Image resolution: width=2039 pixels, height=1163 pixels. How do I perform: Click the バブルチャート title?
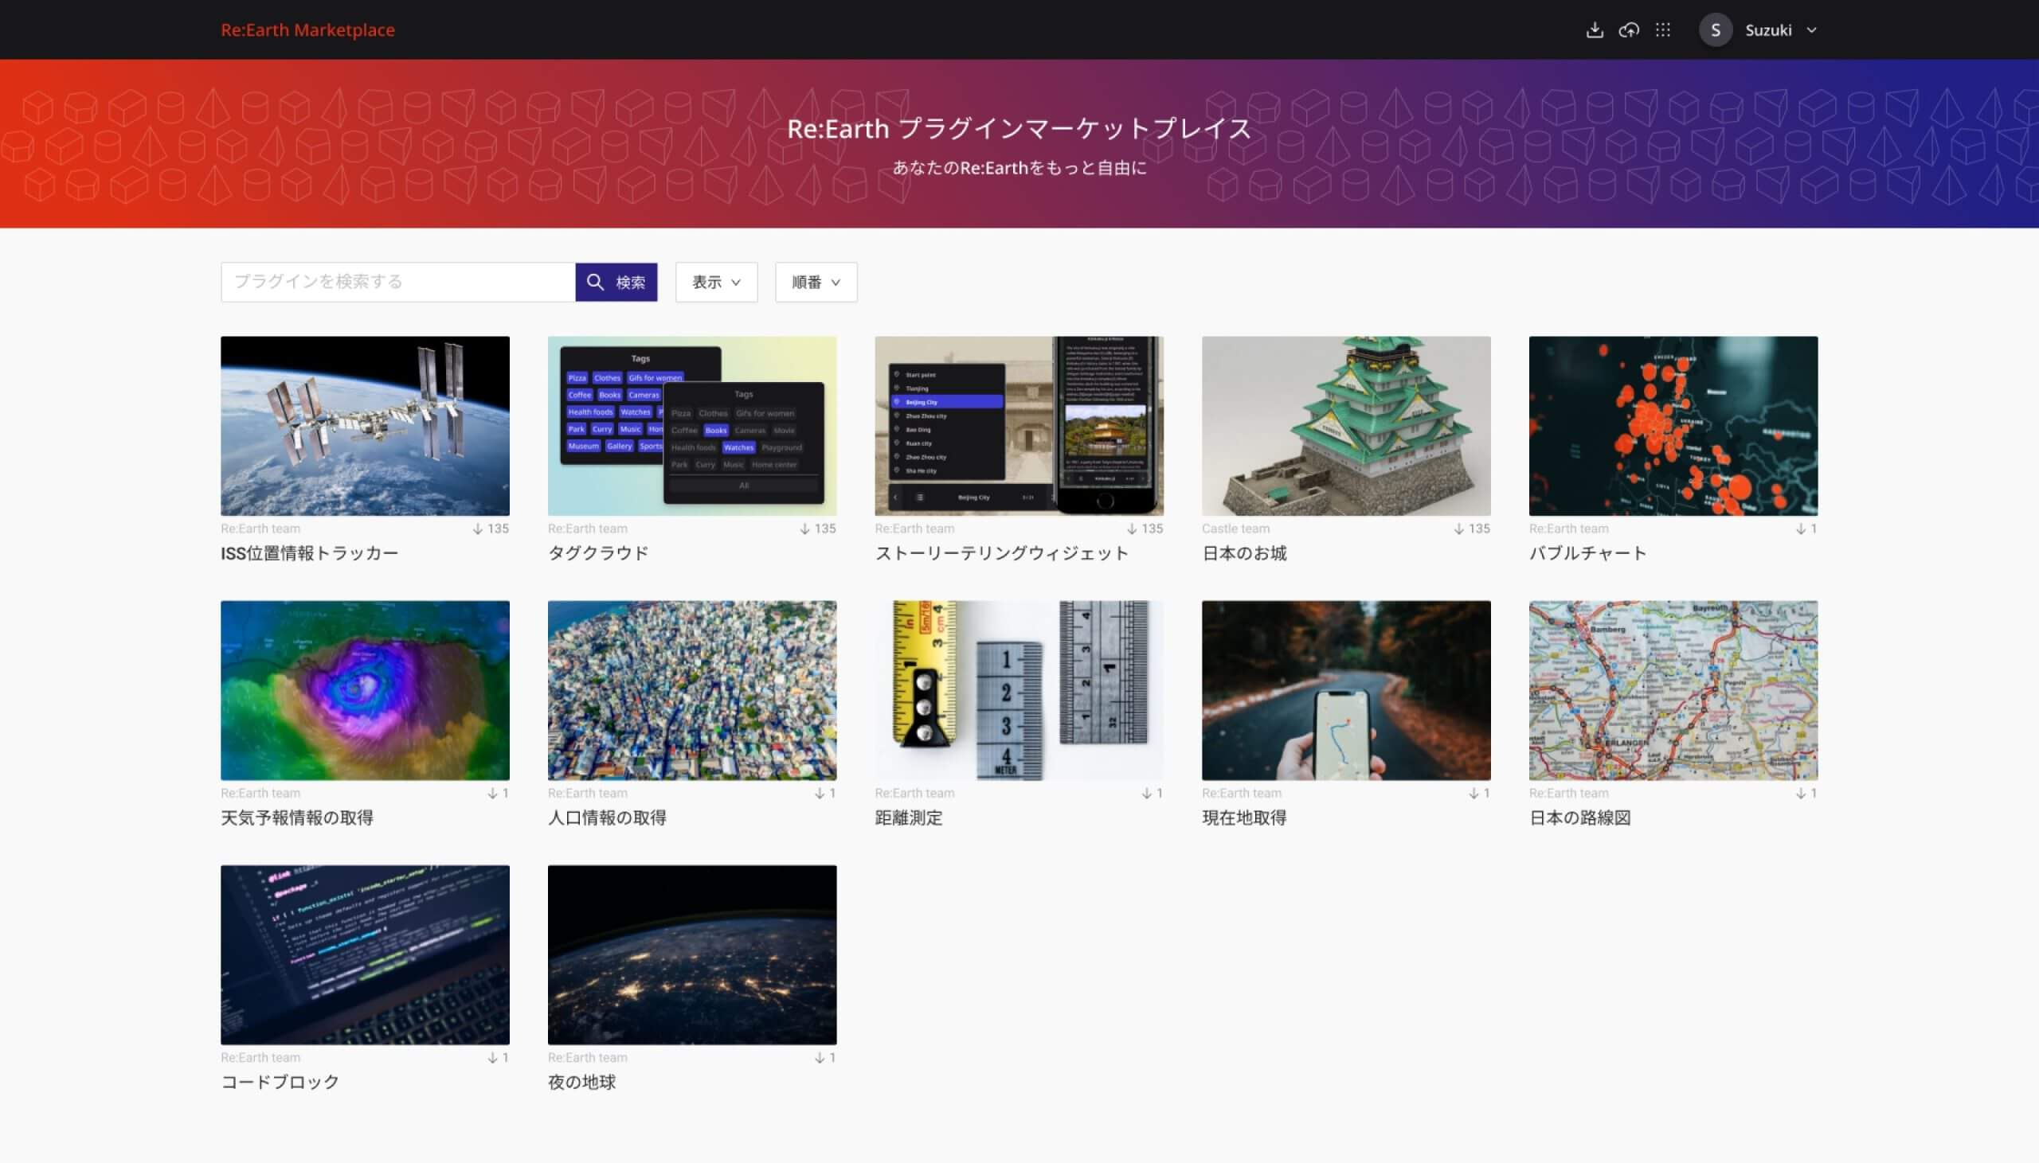(1587, 552)
